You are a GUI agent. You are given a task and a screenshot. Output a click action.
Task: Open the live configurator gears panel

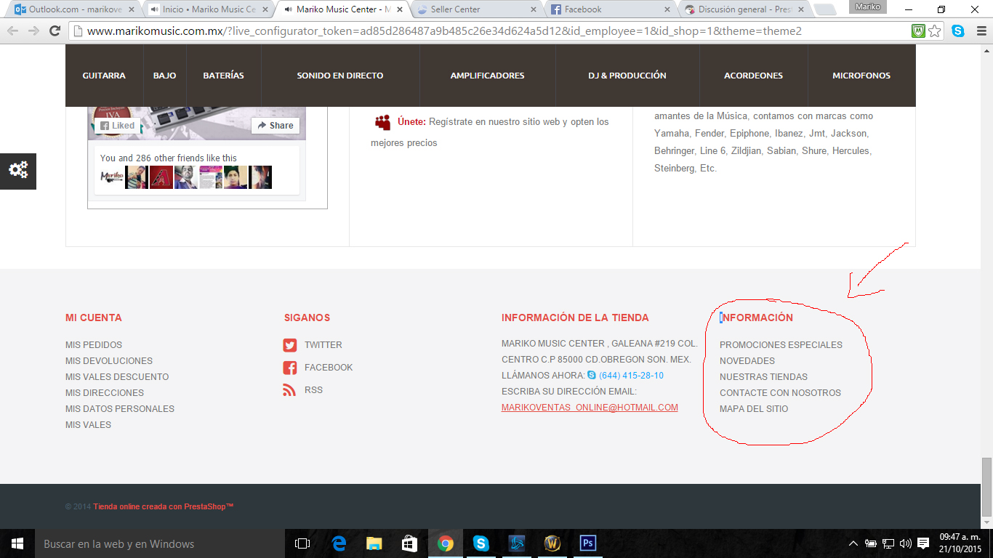pos(18,170)
